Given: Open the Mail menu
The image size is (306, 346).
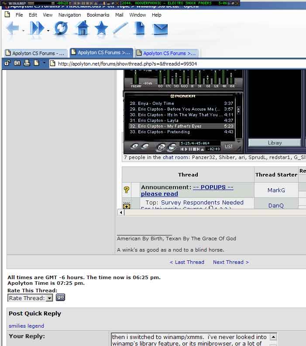Looking at the screenshot, I should [119, 15].
